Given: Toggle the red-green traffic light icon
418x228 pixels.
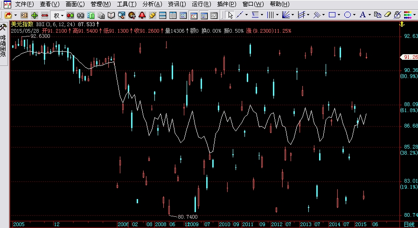Looking at the screenshot, I should (x=70, y=15).
